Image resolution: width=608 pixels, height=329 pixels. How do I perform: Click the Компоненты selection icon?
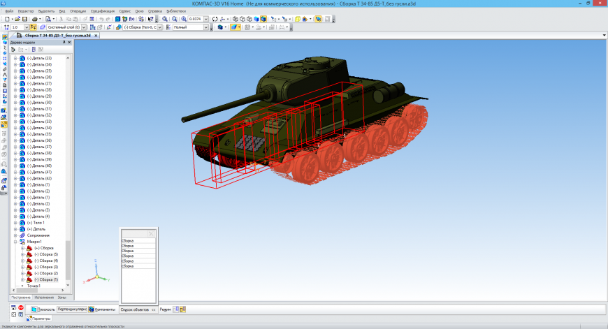(x=91, y=309)
